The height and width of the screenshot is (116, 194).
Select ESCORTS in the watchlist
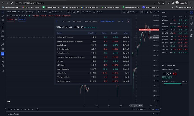(x=174, y=27)
